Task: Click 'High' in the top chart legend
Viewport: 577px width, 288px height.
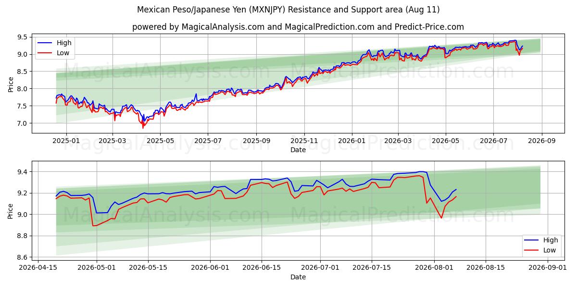Action: pyautogui.click(x=64, y=43)
